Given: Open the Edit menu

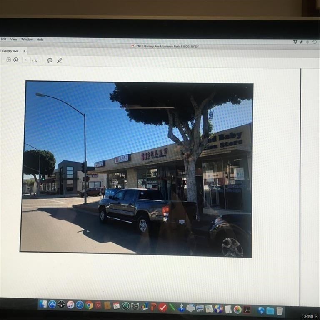Looking at the screenshot, I should 4,39.
